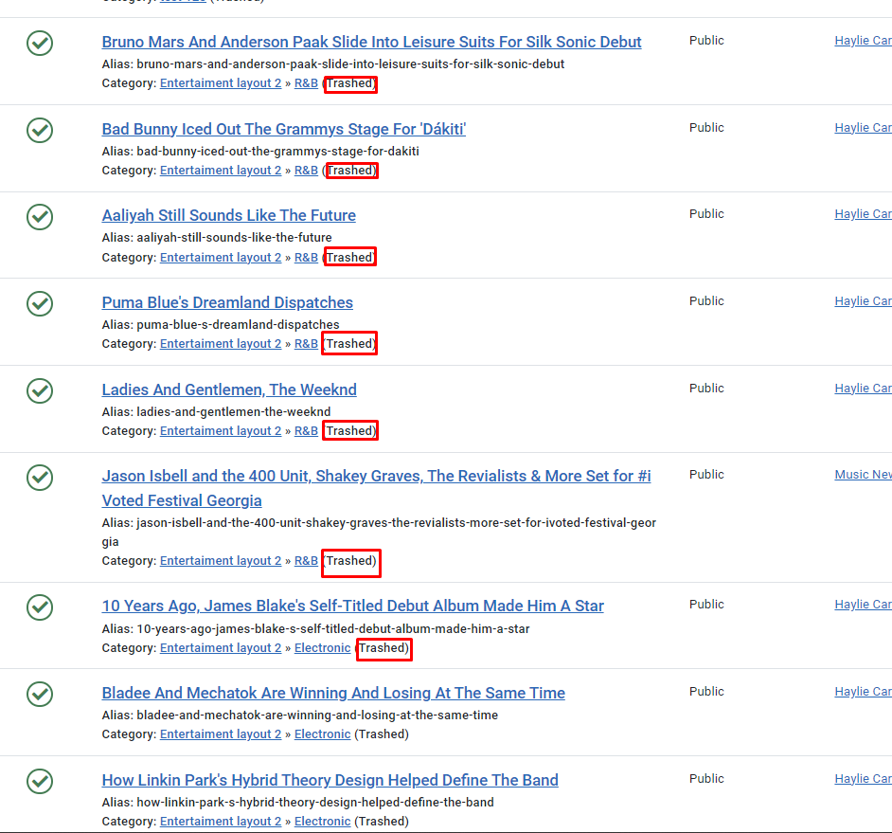Open author Haylie Car link in Bladee row
Screen dimensions: 892x833
pos(863,691)
